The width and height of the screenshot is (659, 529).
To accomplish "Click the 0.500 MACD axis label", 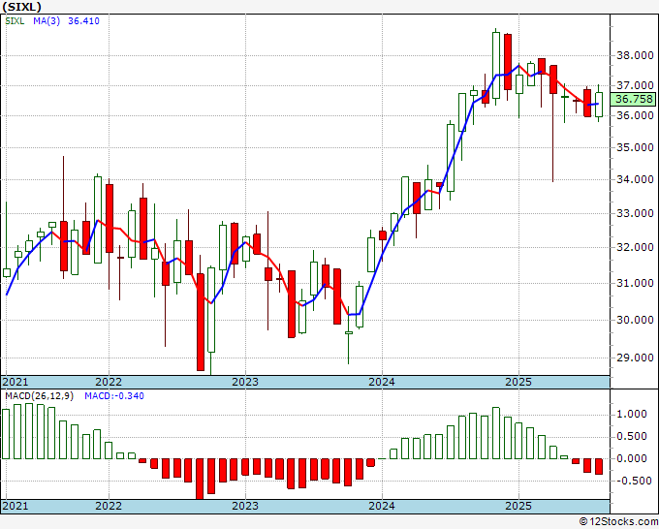I will [x=632, y=437].
